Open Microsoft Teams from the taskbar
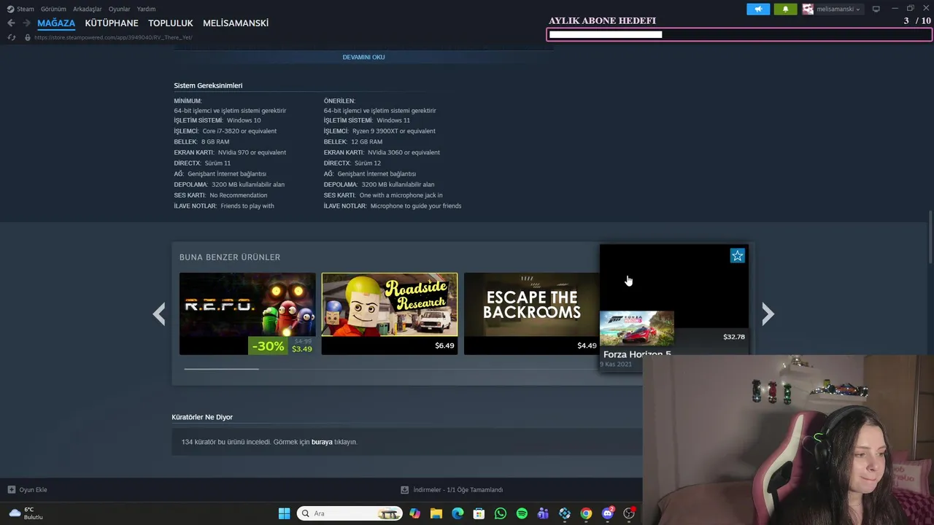The width and height of the screenshot is (934, 525). pos(543,513)
